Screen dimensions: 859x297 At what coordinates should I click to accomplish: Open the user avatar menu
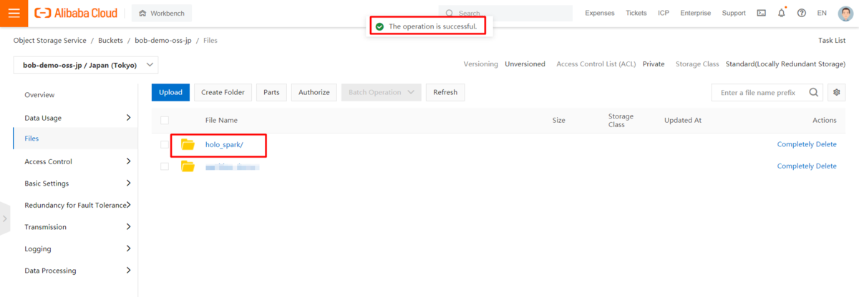845,13
